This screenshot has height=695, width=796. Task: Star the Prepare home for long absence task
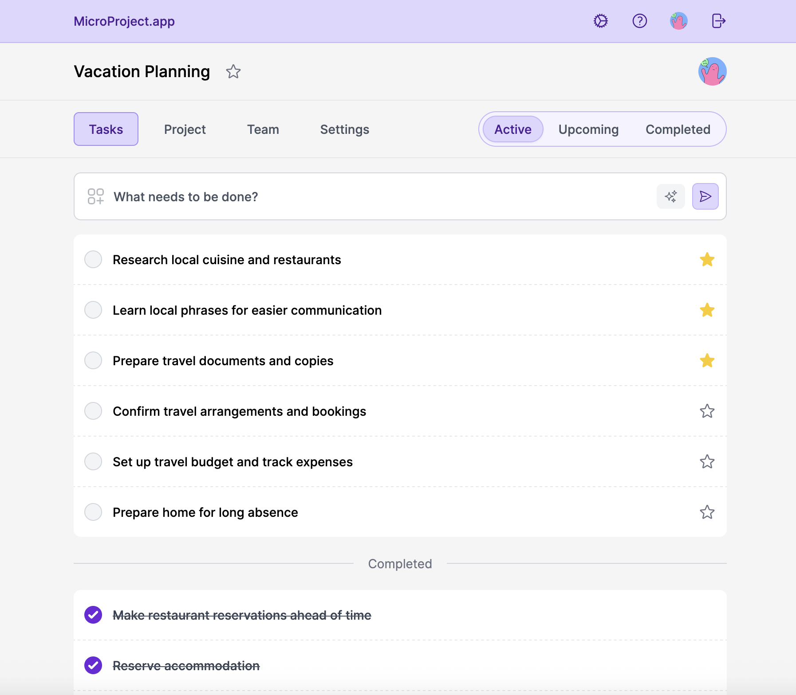(x=707, y=512)
